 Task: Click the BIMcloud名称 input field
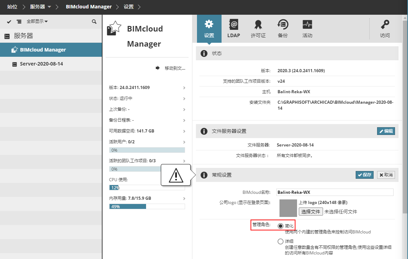tap(335, 192)
